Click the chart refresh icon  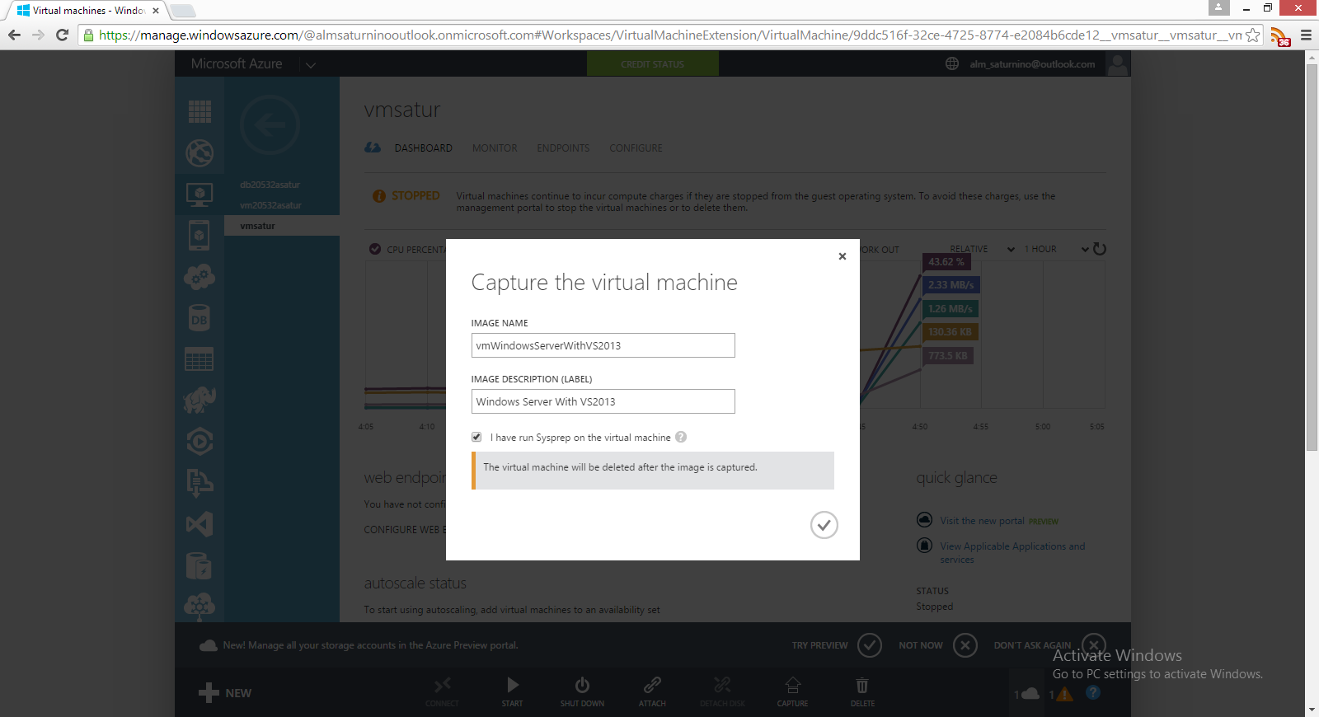pos(1100,249)
